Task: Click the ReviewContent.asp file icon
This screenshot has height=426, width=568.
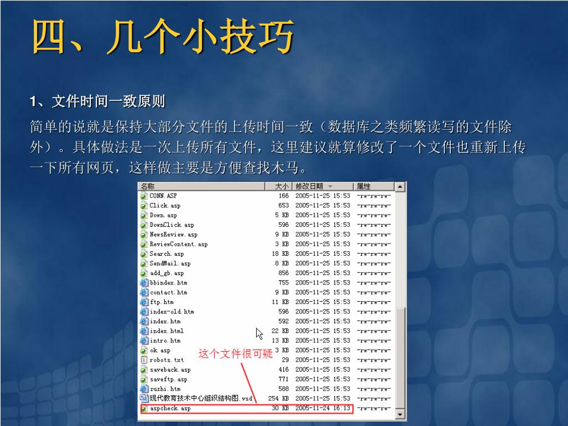Action: click(x=144, y=244)
